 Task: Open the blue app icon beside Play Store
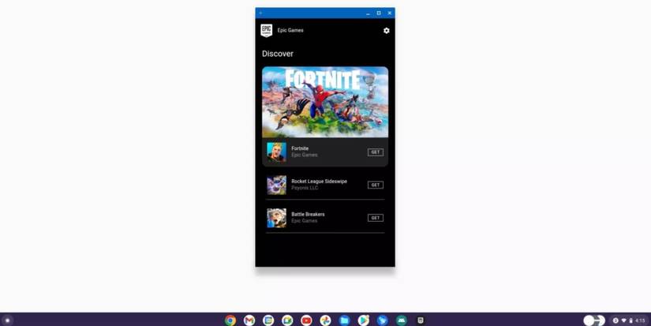(383, 320)
